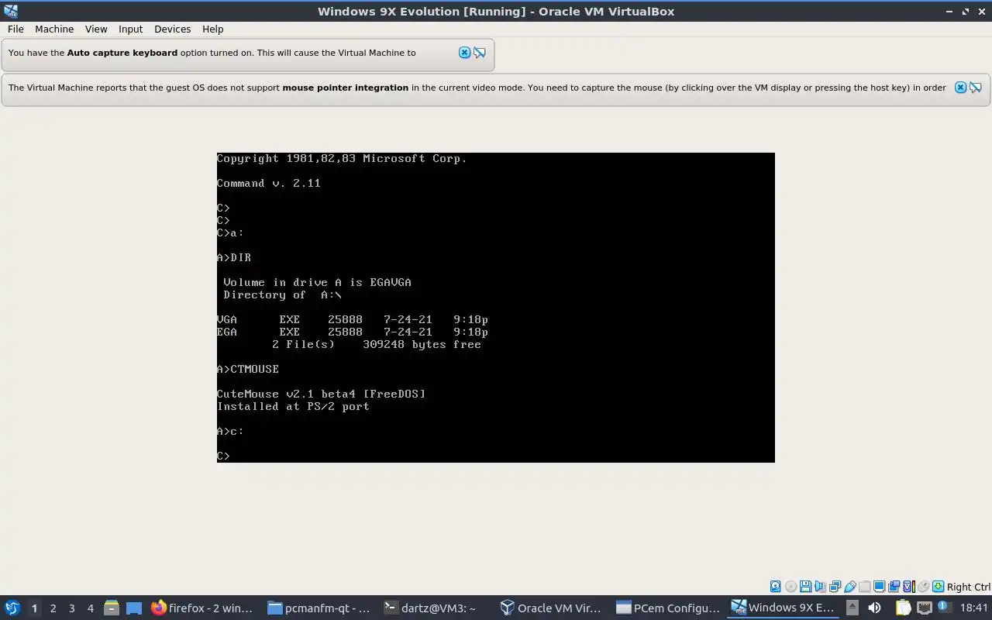
Task: Switch to the firefox taskbar window
Action: point(203,608)
